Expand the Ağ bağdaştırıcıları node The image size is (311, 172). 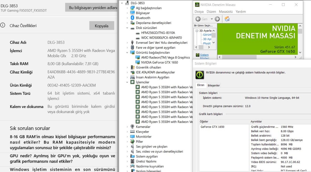(x=127, y=8)
